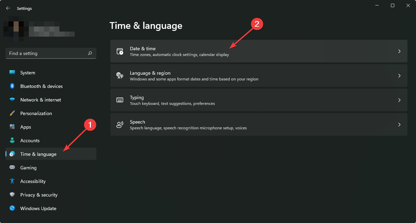Viewport: 416px width, 223px height.
Task: Click the Bluetooth & devices icon
Action: point(12,86)
